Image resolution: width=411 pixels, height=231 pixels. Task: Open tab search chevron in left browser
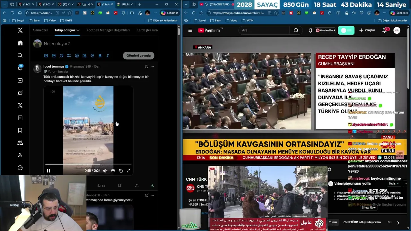click(x=4, y=4)
